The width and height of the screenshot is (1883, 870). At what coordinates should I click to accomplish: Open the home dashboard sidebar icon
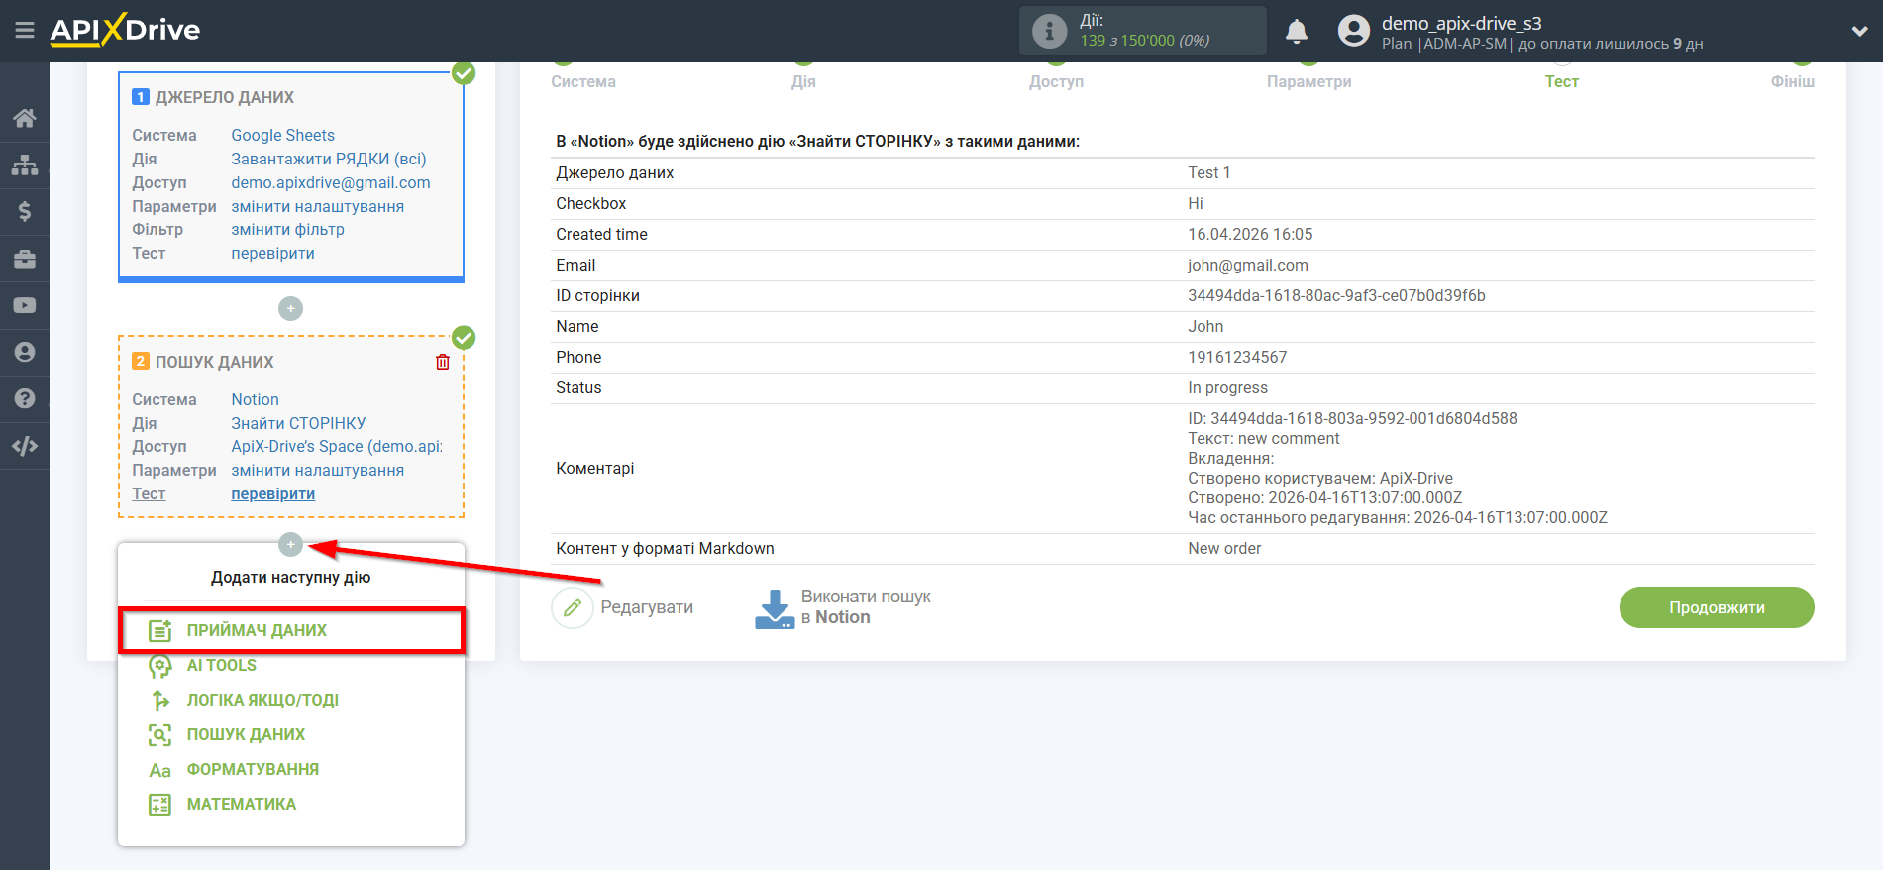click(25, 119)
